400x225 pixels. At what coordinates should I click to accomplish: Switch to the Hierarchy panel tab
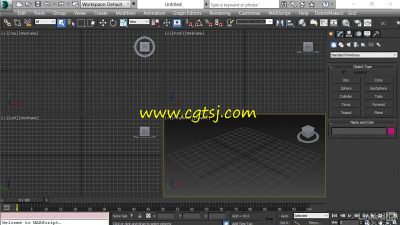[349, 33]
